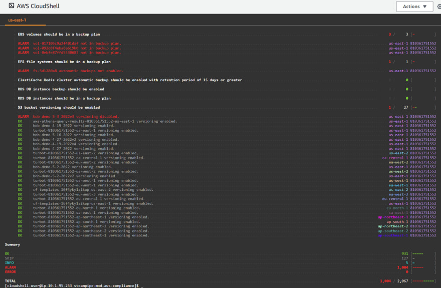Viewport: 441px width, 288px height.
Task: Open settings gear icon next to Actions
Action: (439, 7)
